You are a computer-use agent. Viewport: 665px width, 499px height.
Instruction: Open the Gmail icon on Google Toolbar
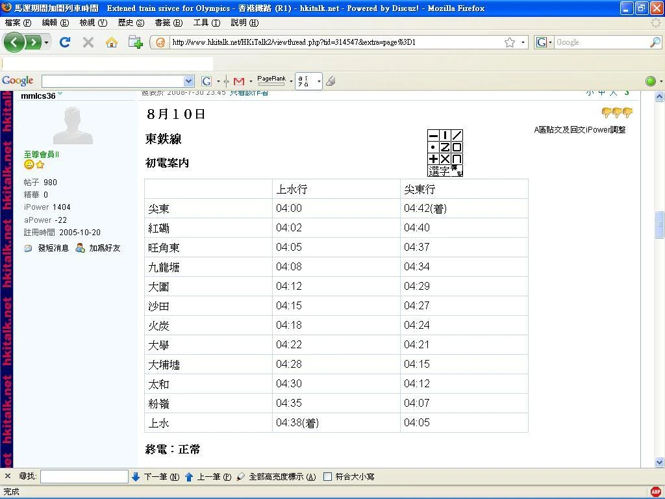click(239, 81)
